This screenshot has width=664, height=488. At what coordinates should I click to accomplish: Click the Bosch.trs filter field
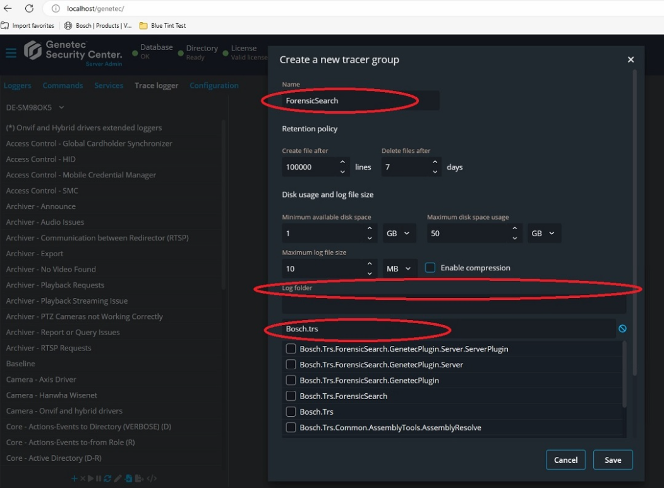click(449, 329)
